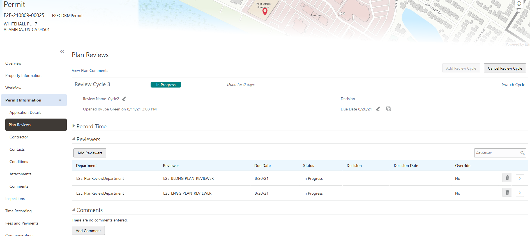This screenshot has height=236, width=530.
Task: Click the Add Reviewers button
Action: [x=90, y=153]
